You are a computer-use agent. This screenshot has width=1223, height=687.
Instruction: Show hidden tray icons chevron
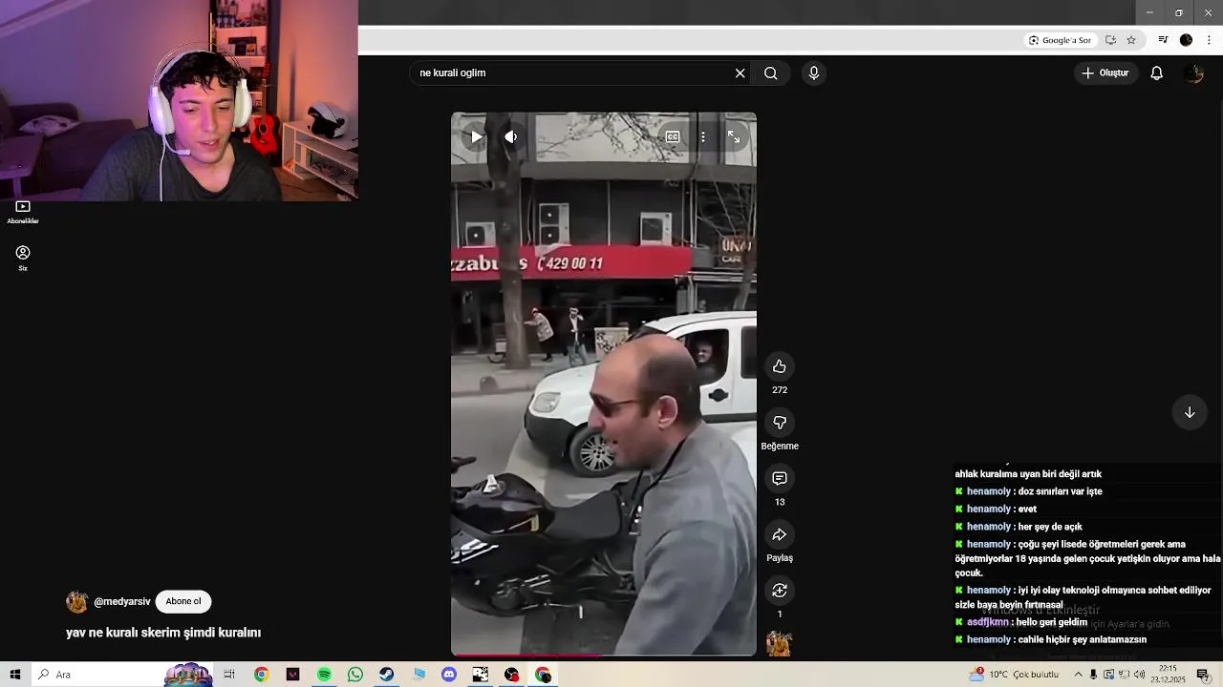coord(1079,675)
